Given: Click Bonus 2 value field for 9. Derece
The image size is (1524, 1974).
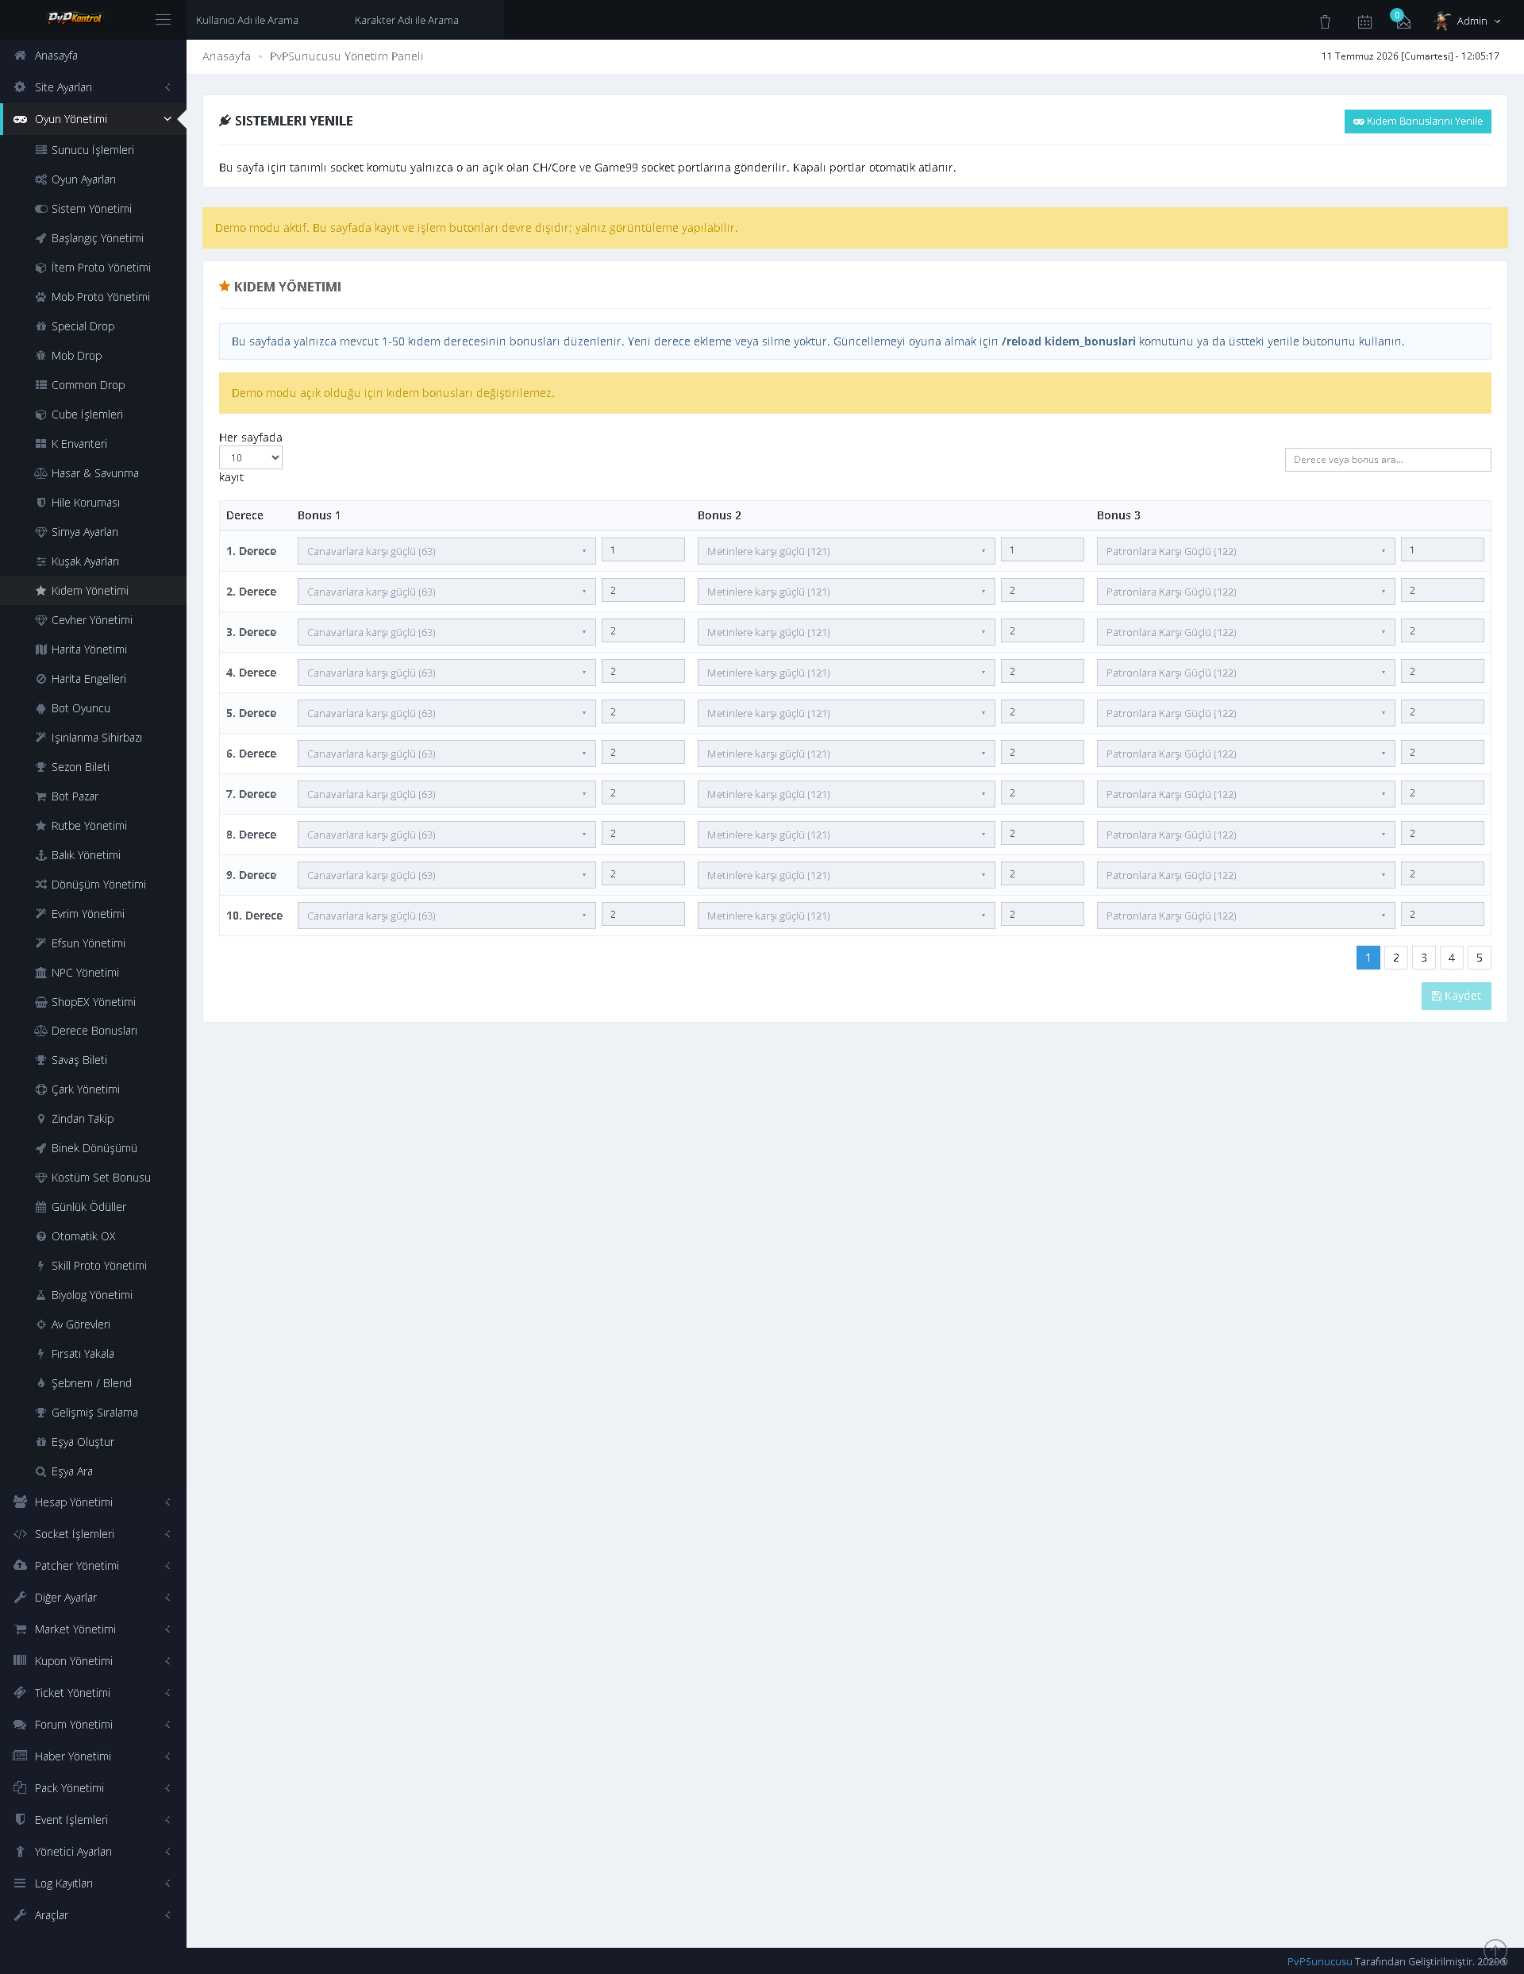Looking at the screenshot, I should 1042,874.
